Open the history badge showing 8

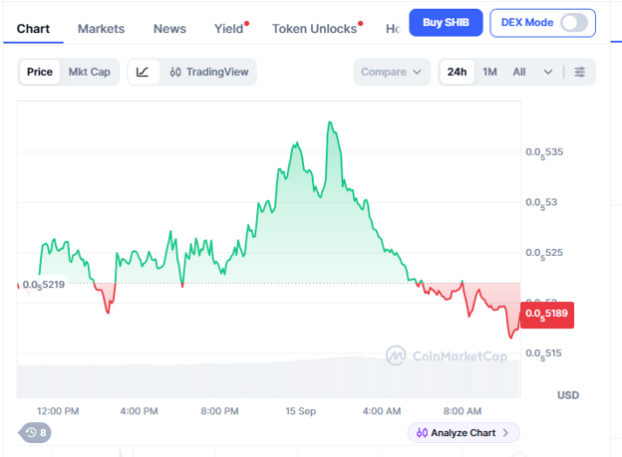[x=35, y=432]
